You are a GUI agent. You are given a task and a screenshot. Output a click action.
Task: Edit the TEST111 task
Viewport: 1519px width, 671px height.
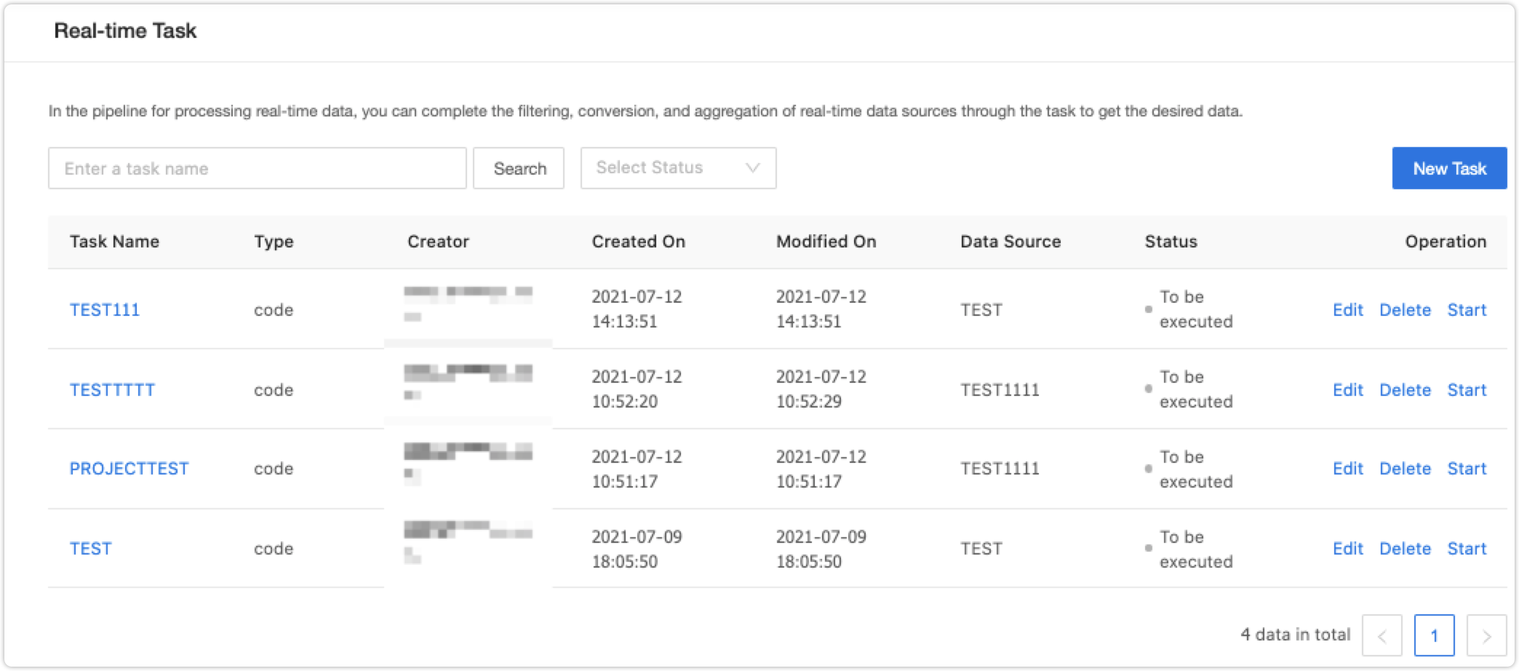(x=1348, y=309)
